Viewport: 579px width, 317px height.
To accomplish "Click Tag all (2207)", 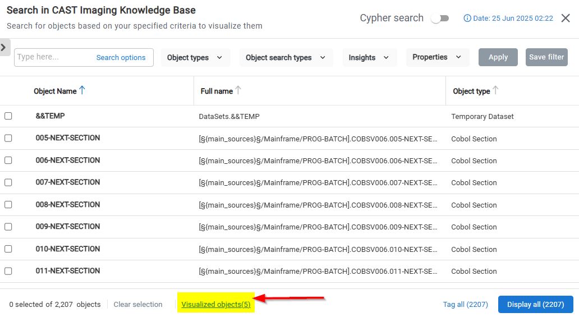I will (465, 304).
